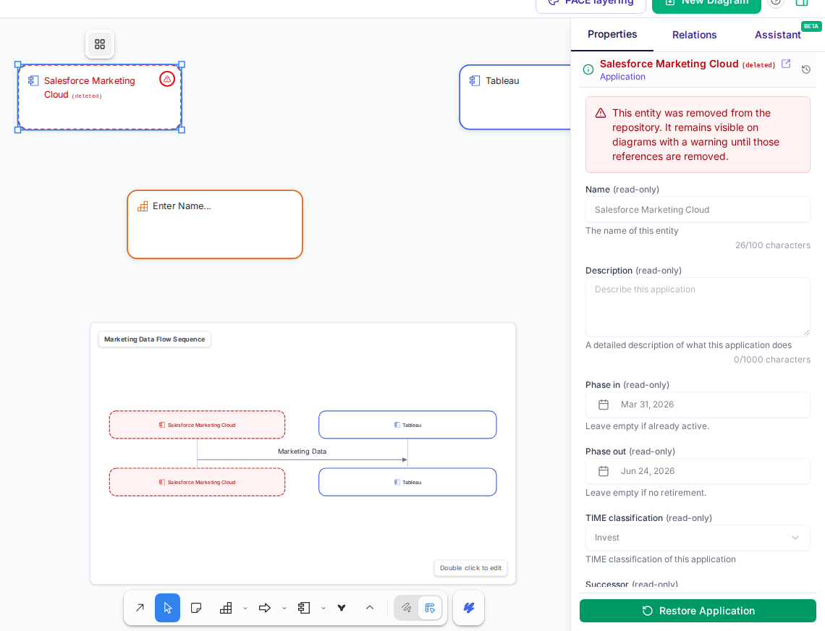Open the Properties tab
Image resolution: width=825 pixels, height=631 pixels.
612,34
